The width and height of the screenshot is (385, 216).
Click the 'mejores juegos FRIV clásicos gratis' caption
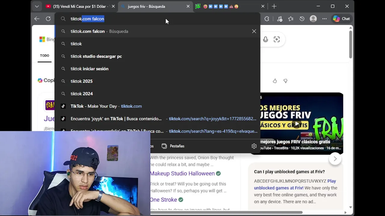(x=295, y=142)
